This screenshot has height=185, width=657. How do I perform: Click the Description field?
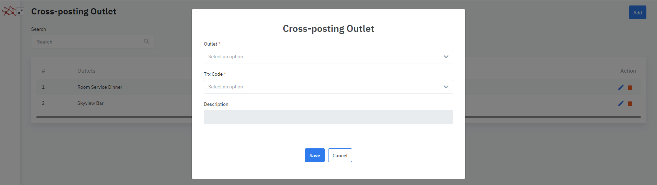point(328,117)
